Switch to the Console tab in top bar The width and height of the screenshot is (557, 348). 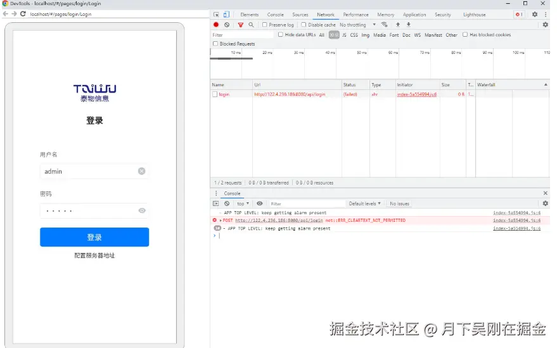pos(275,15)
